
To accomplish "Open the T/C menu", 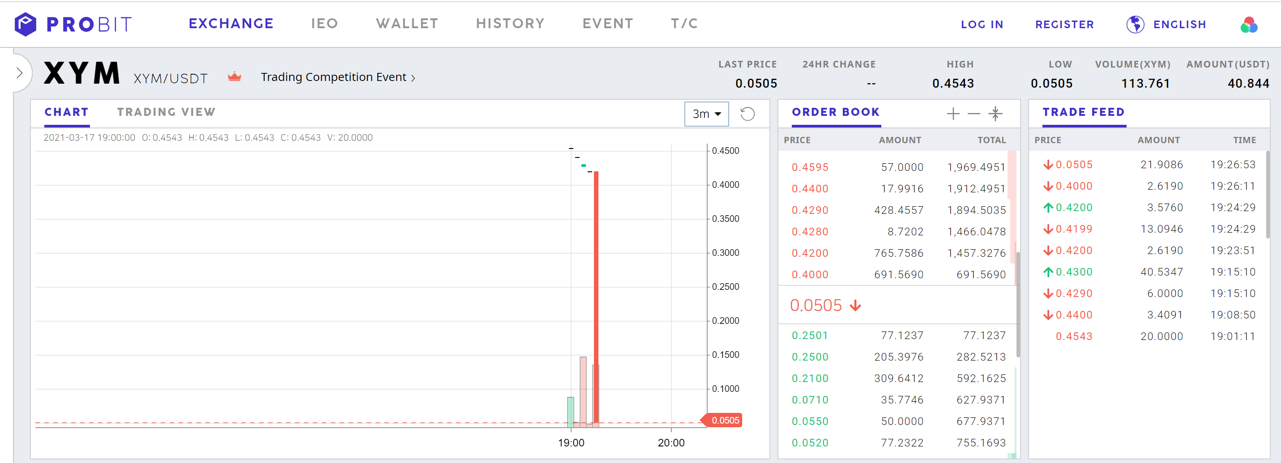I will (684, 23).
